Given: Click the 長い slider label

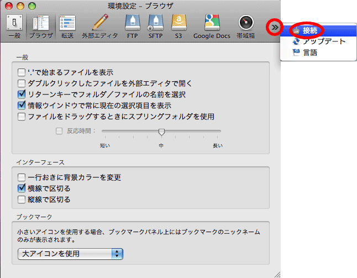Looking at the screenshot, I should click(218, 146).
